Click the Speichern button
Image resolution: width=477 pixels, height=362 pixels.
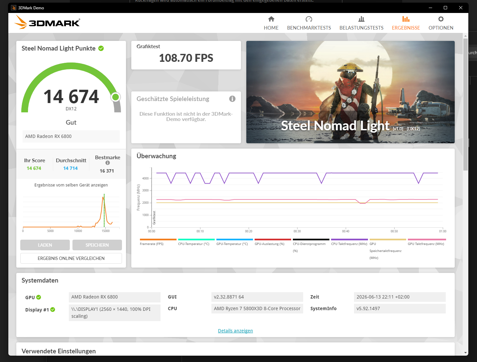97,245
